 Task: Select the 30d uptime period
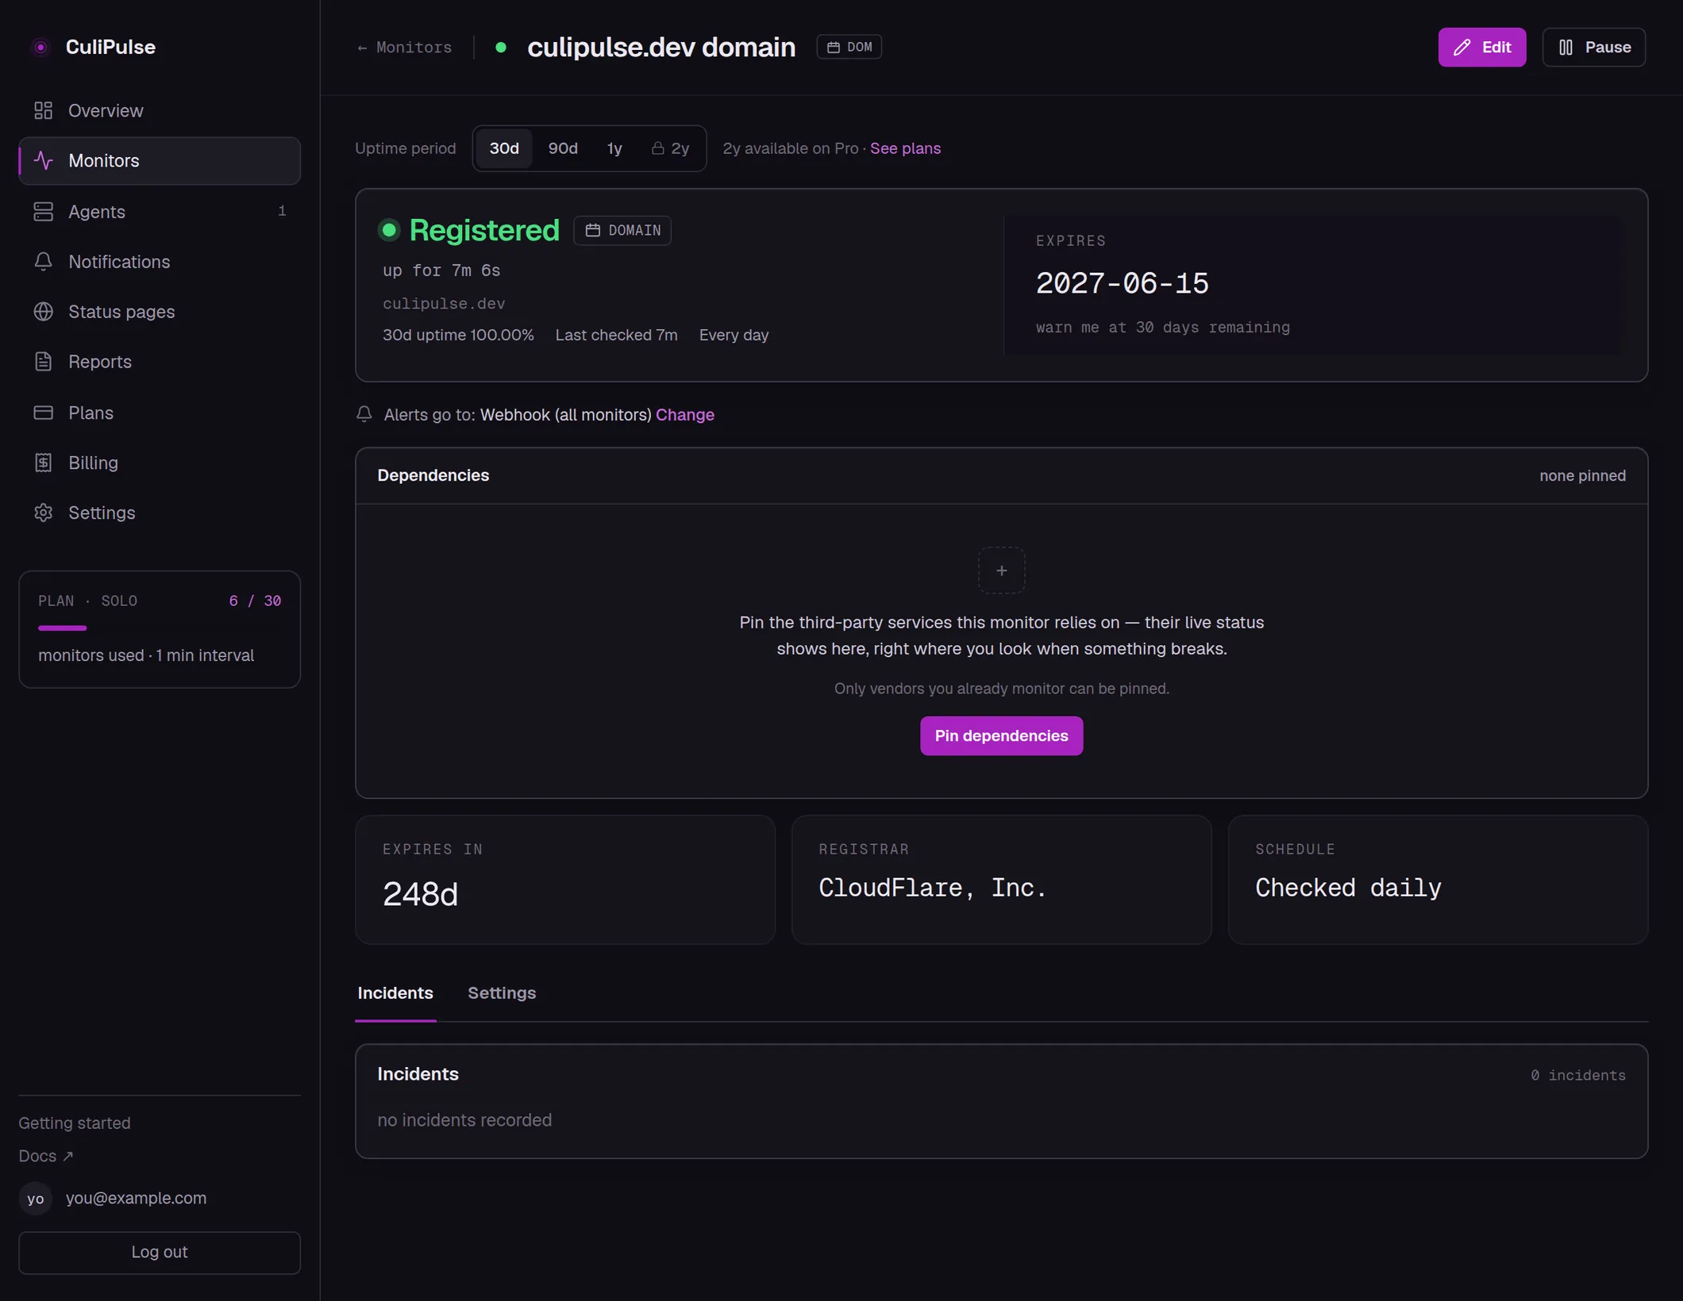[504, 148]
